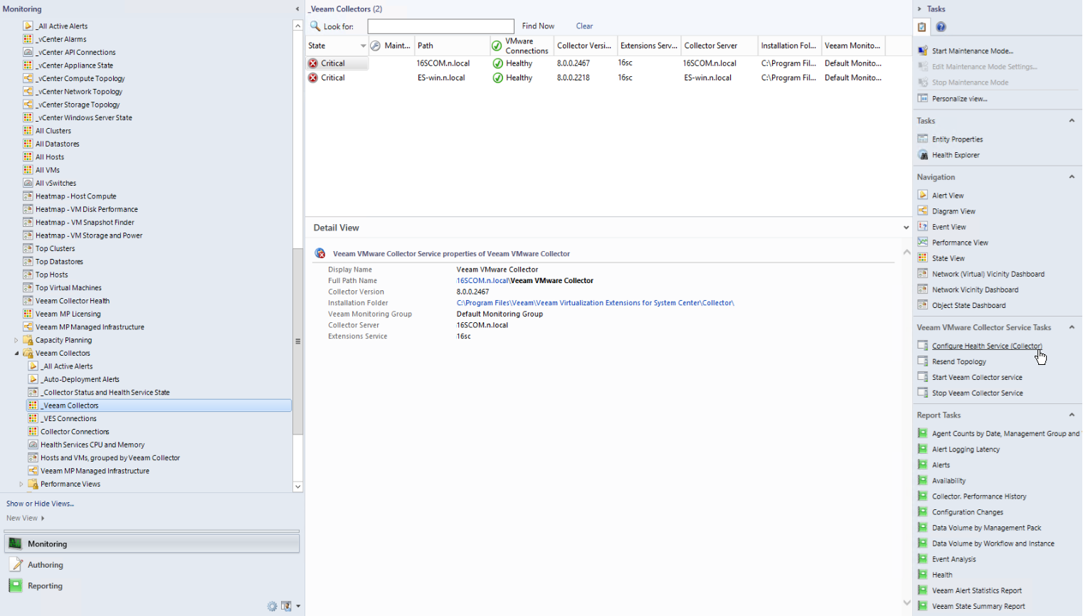Click the Healthy status icon in ES-win.n.local row
Screen dimensions: 1083x616
[x=498, y=78]
